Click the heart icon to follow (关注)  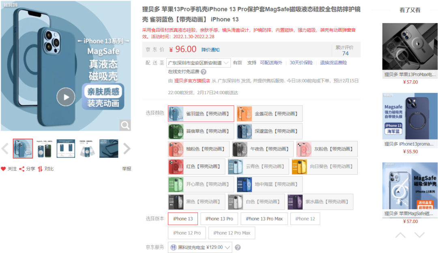pos(3,169)
